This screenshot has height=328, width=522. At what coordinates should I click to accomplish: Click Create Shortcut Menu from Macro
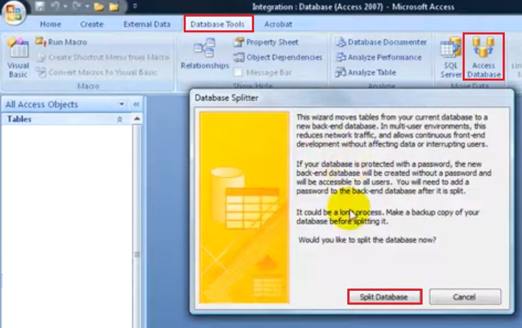(103, 57)
